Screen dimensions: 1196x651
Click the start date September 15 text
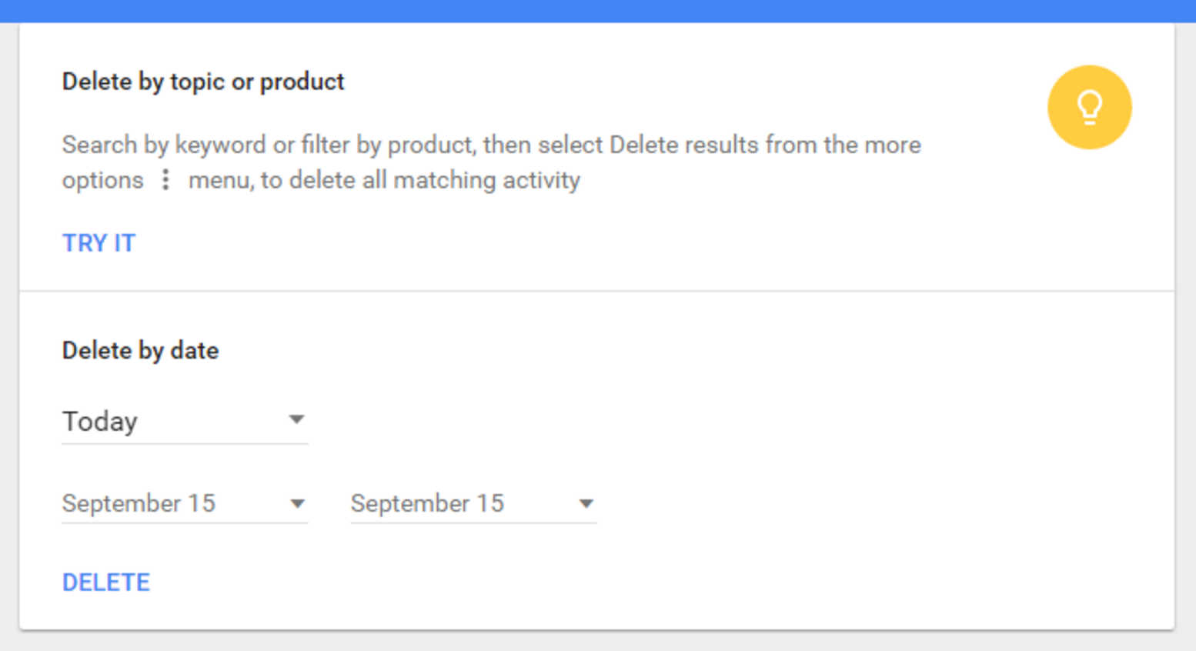pyautogui.click(x=139, y=503)
